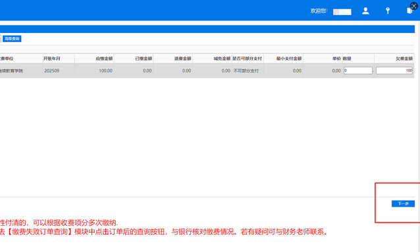The image size is (420, 252).
Task: Select the 0.00 cell under 最小支付金额
Action: point(283,71)
